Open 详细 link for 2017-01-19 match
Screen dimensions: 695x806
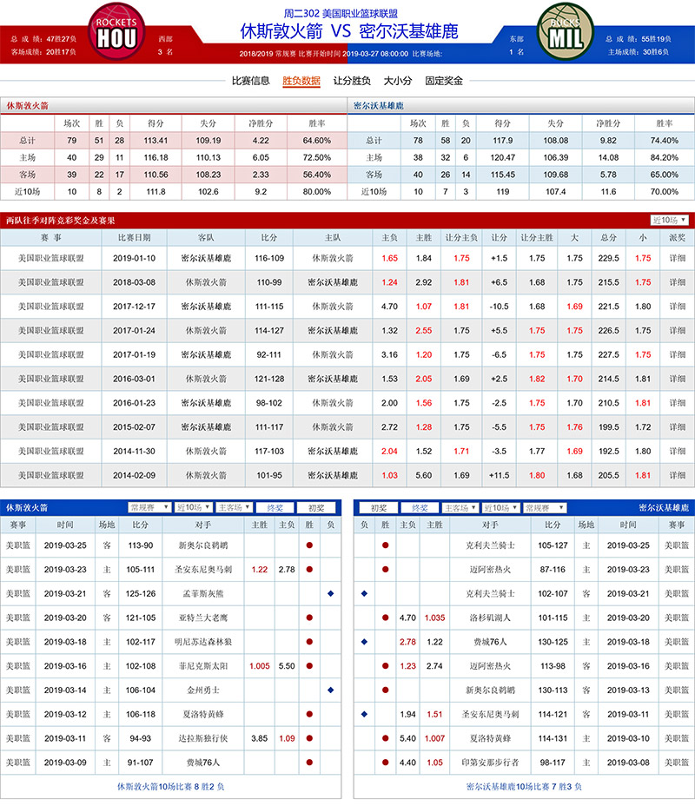[677, 354]
